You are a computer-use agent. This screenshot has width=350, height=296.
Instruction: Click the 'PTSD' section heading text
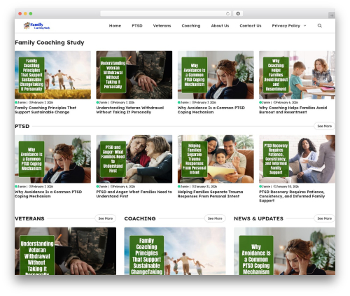pos(22,126)
